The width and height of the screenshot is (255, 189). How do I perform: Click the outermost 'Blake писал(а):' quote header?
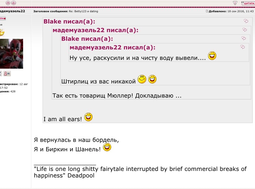click(x=69, y=21)
